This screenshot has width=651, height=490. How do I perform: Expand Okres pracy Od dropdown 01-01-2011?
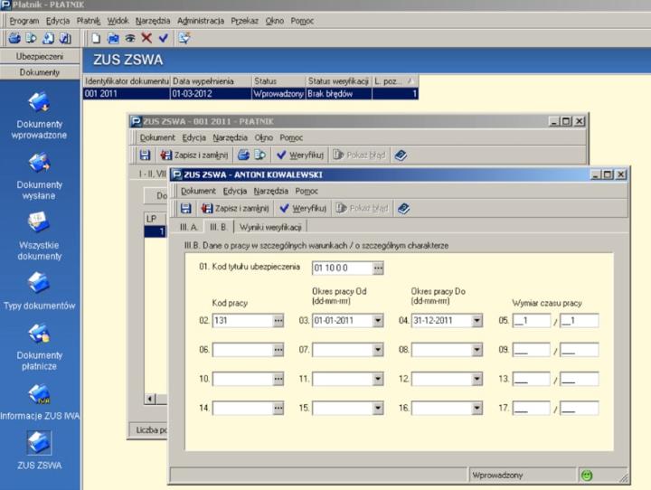click(377, 320)
